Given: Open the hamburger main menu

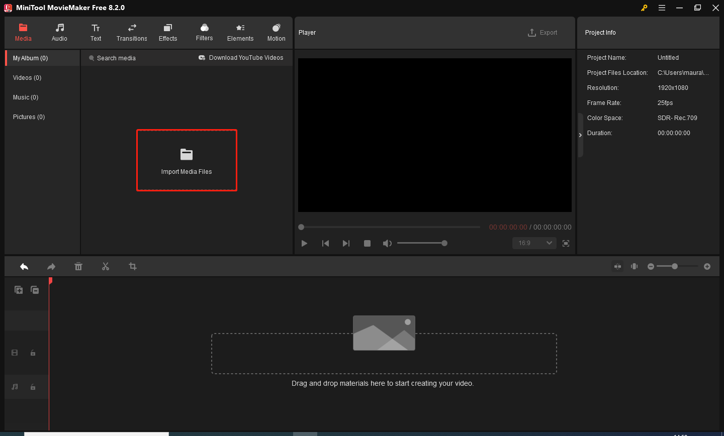Looking at the screenshot, I should (x=662, y=8).
